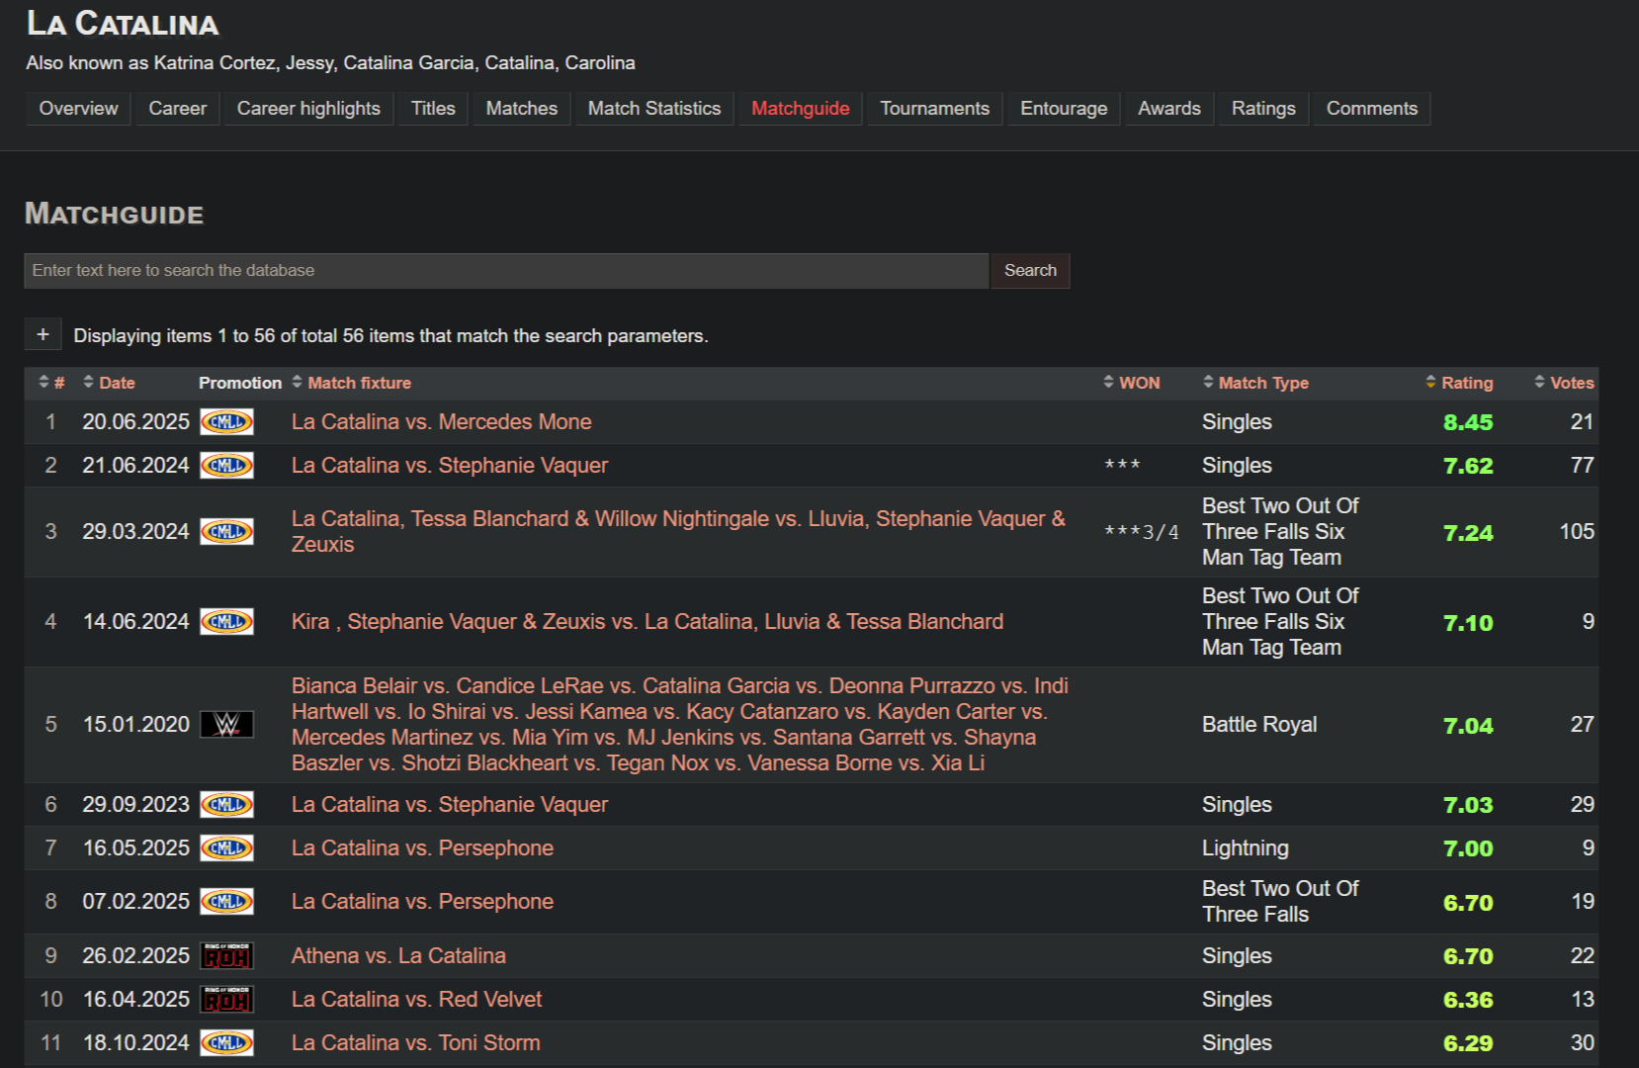The image size is (1639, 1068).
Task: Click the CMLL logo in the 18.10.2024 row
Action: (226, 1043)
